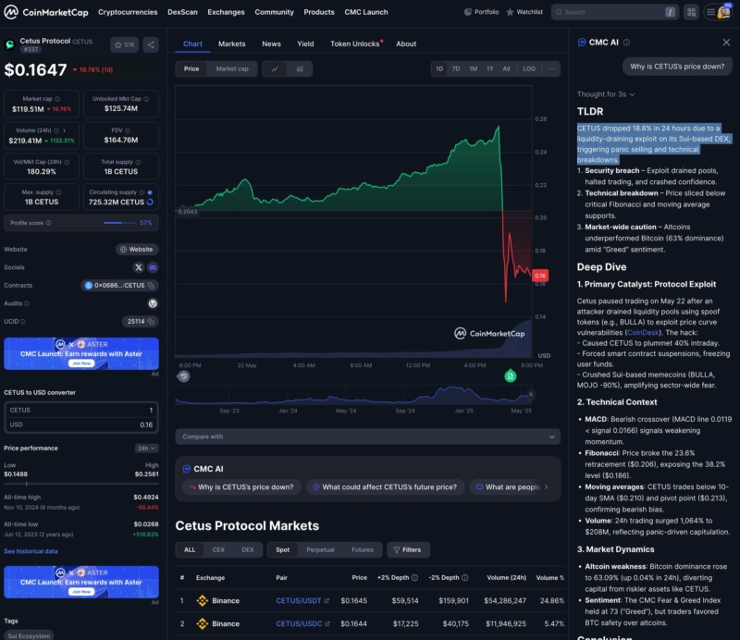Open the hamburger menu in header
Viewport: 740px width, 640px height.
(709, 12)
